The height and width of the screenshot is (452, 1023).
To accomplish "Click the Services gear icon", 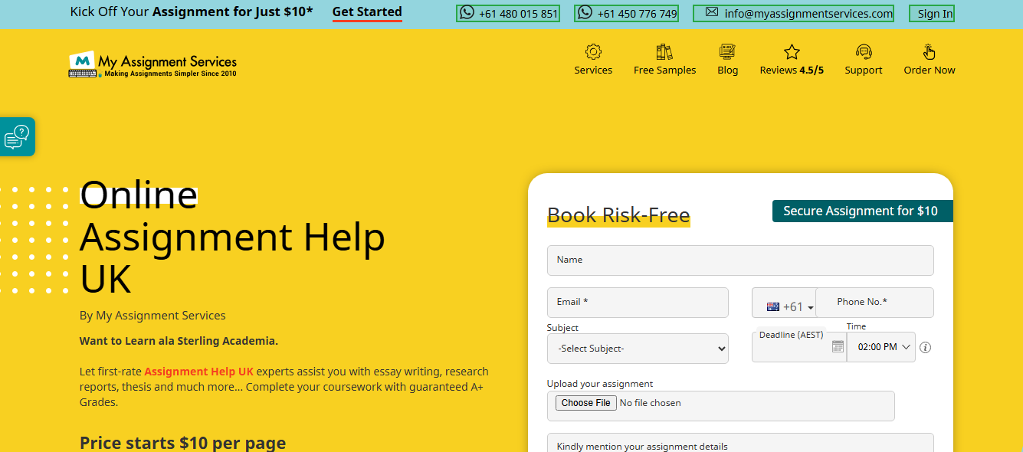I will (593, 52).
